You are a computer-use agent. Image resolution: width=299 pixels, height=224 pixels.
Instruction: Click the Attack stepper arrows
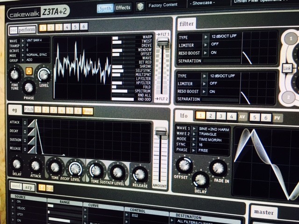25,123
